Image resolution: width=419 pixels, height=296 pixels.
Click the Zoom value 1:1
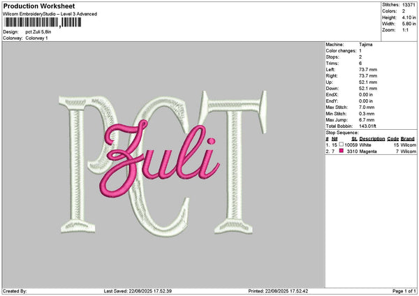click(405, 30)
